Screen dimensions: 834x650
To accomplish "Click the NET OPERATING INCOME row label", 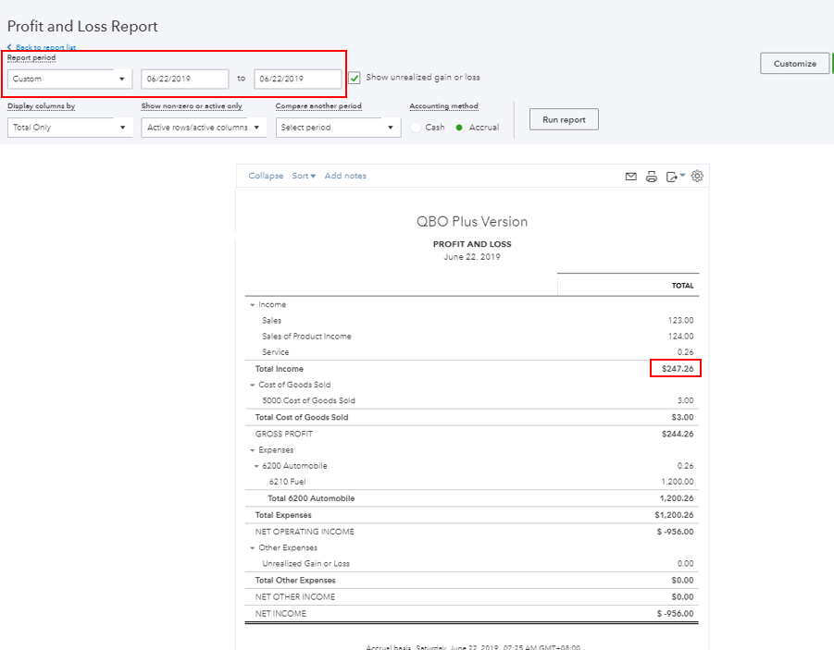I will pyautogui.click(x=305, y=532).
